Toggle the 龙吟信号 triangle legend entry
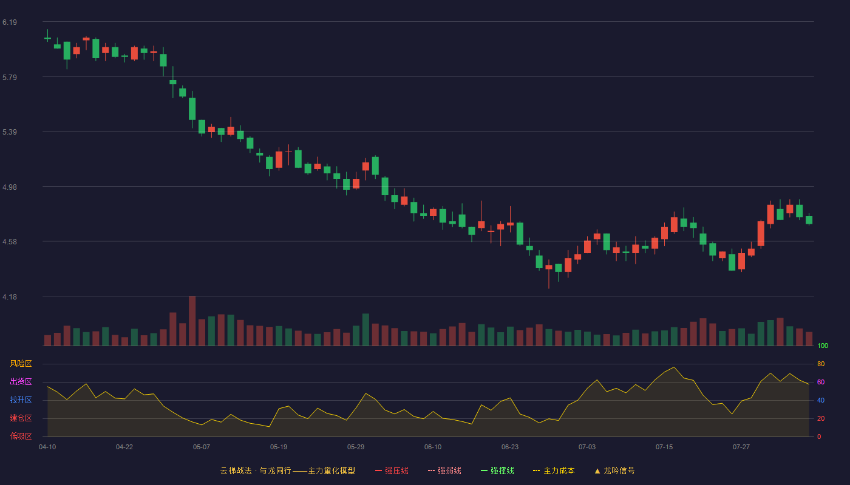The width and height of the screenshot is (850, 485). point(614,470)
